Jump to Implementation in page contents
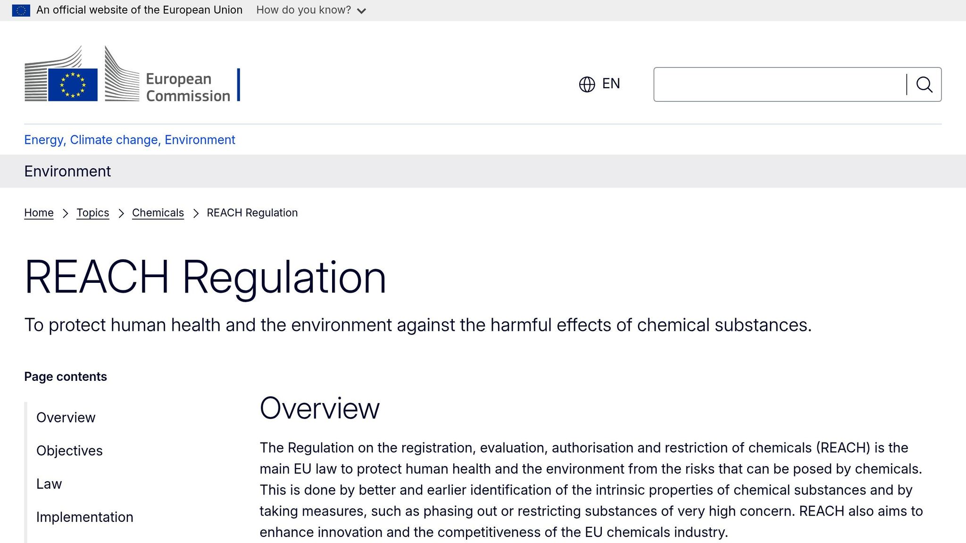966x543 pixels. 84,517
